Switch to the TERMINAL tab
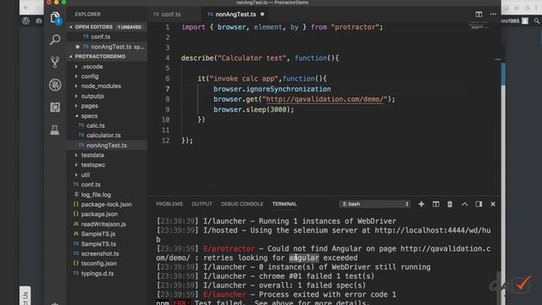Screen dimensions: 542x305 [285, 204]
